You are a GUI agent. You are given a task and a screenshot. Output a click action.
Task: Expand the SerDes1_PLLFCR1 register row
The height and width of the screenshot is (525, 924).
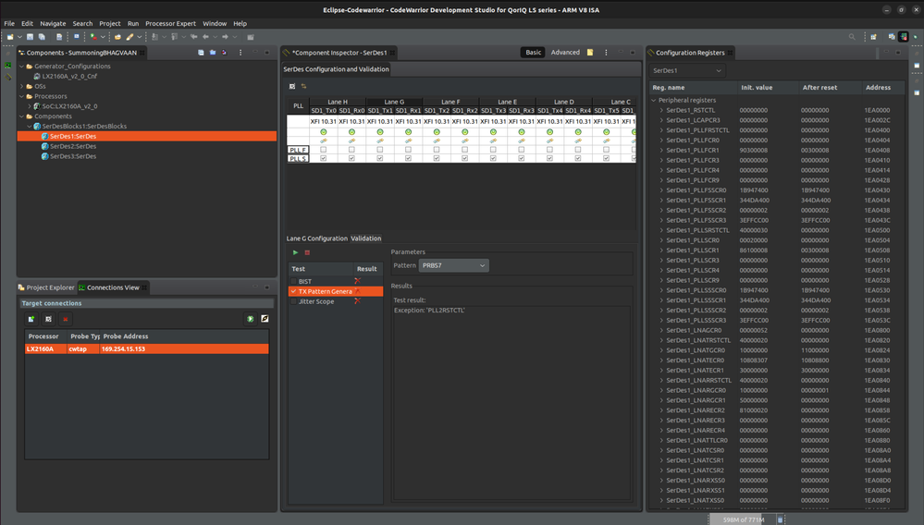pos(661,150)
